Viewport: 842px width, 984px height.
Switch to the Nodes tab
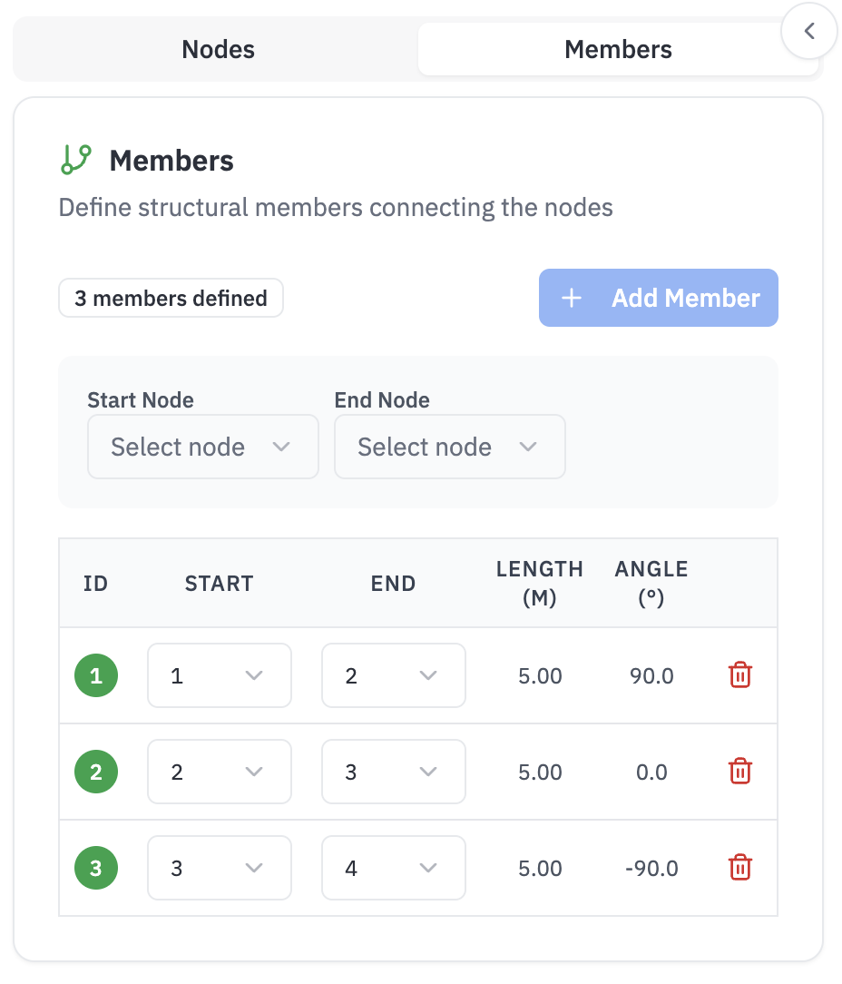coord(218,49)
